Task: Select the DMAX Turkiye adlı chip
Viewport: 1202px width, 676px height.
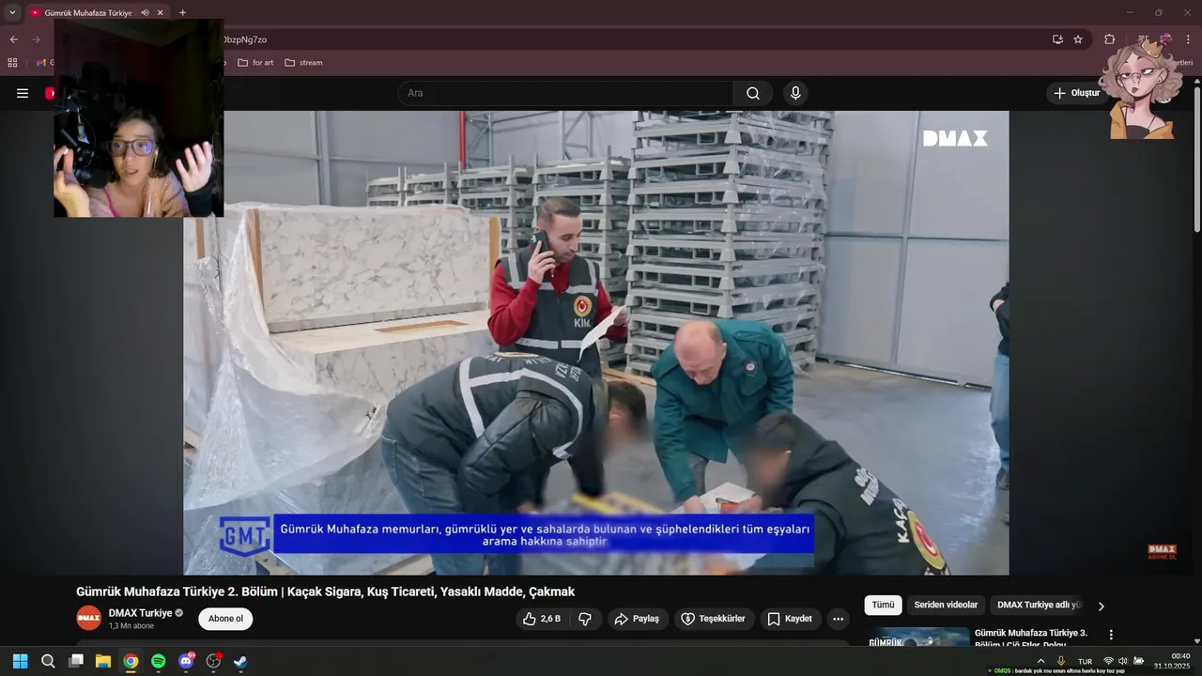Action: point(1039,606)
